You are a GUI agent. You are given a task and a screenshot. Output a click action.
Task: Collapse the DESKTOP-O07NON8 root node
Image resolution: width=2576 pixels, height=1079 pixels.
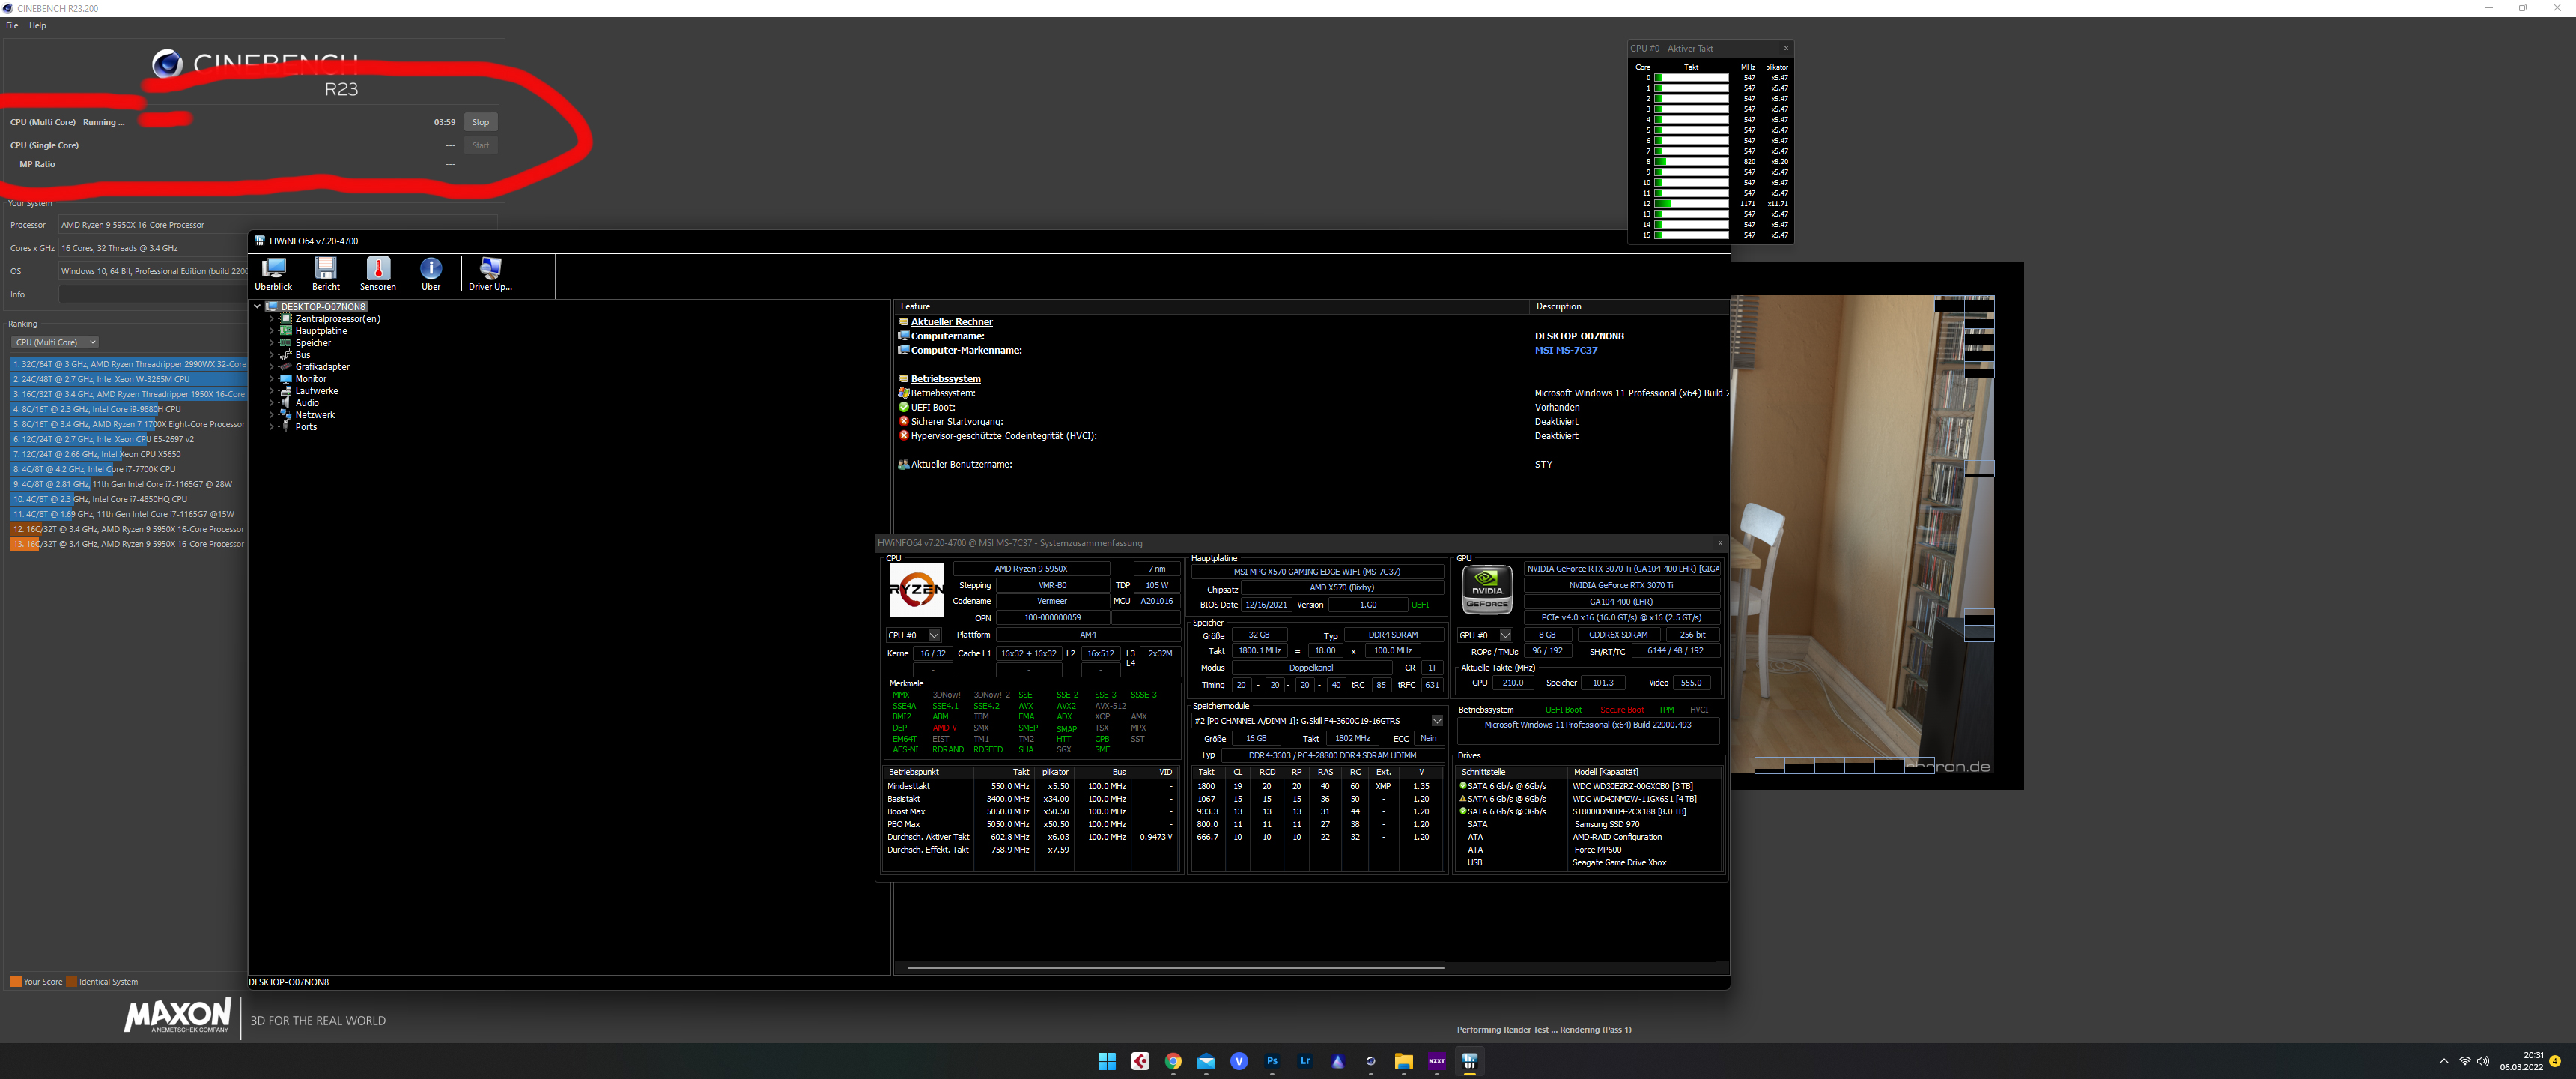(257, 307)
